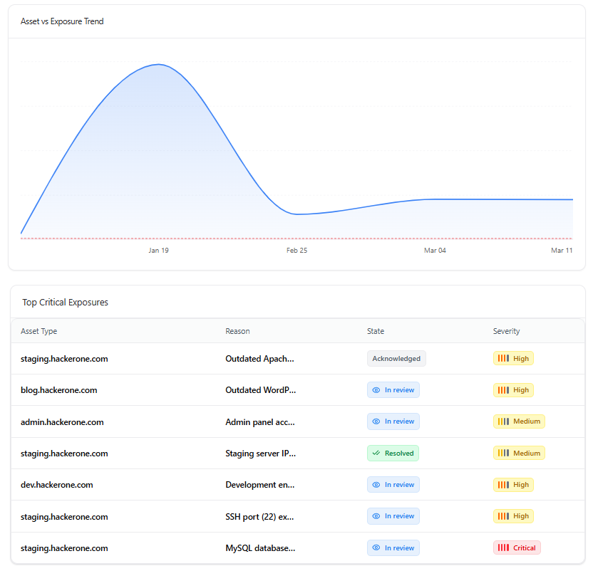Click the Mar 04 axis label
Screen dimensions: 593x566
click(435, 251)
